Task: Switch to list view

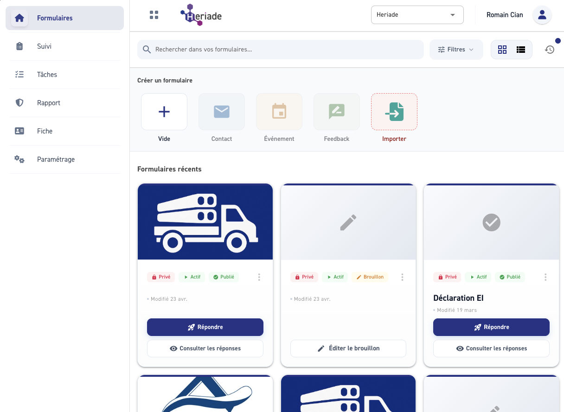Action: (x=520, y=50)
